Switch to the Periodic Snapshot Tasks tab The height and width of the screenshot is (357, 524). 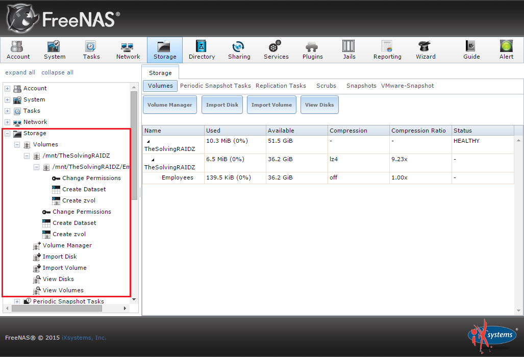215,86
